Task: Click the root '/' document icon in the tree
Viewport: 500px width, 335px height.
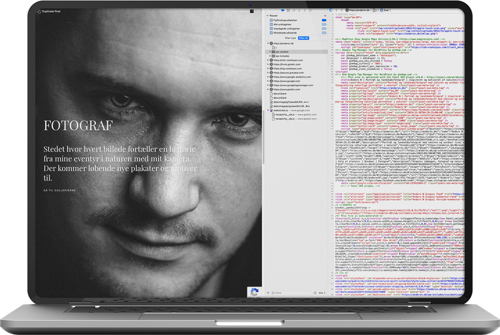Action: pos(273,47)
